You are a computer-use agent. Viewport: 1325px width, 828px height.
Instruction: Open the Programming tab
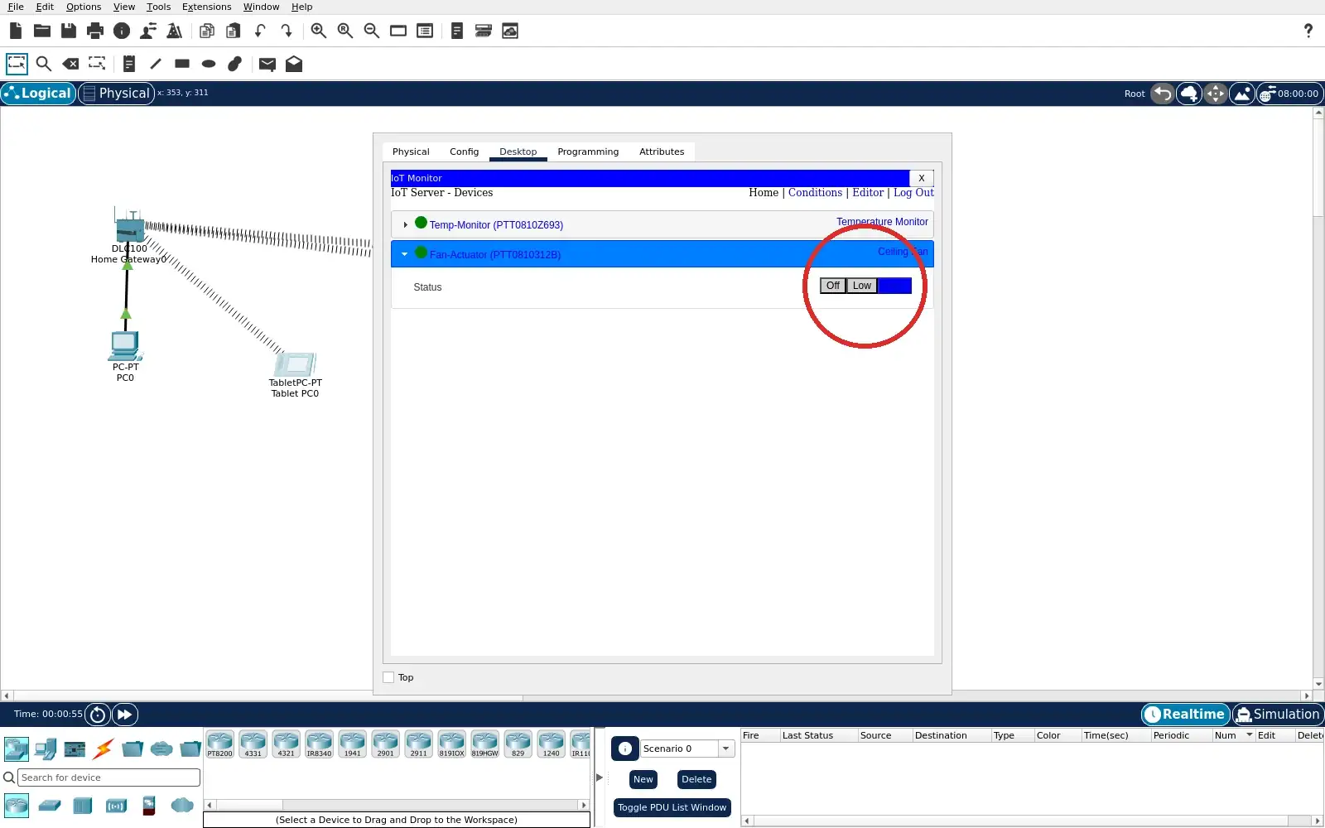pos(588,152)
